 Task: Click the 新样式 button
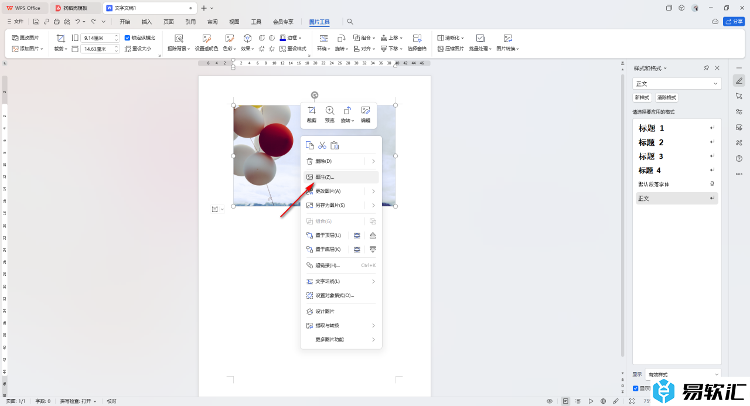click(x=642, y=98)
